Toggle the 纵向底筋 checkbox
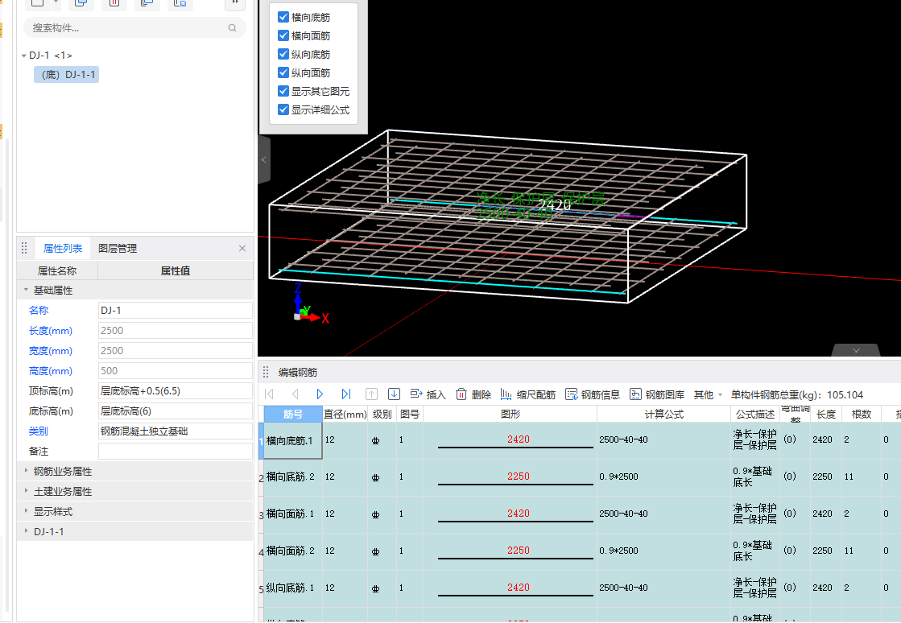901x623 pixels. (x=283, y=54)
